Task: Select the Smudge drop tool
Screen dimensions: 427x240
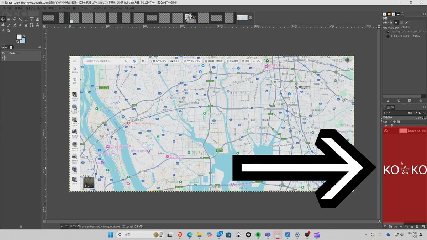Action: point(26,25)
